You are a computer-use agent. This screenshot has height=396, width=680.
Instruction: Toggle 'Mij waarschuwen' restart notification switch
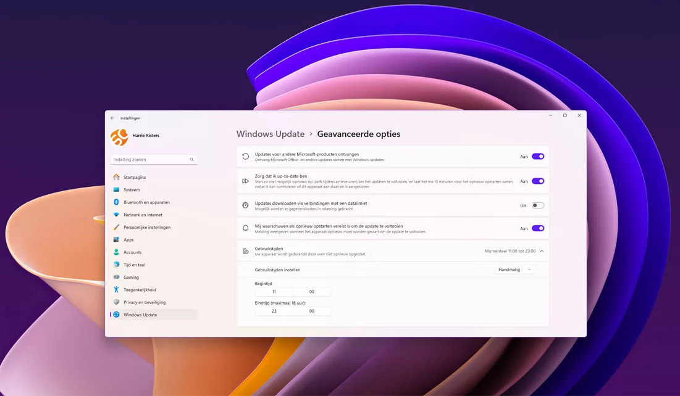click(x=538, y=228)
